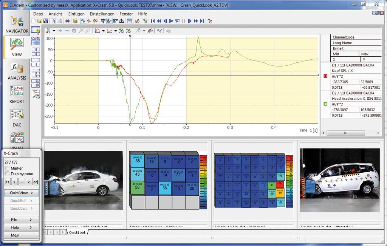Click the open file folder icon

pyautogui.click(x=39, y=21)
